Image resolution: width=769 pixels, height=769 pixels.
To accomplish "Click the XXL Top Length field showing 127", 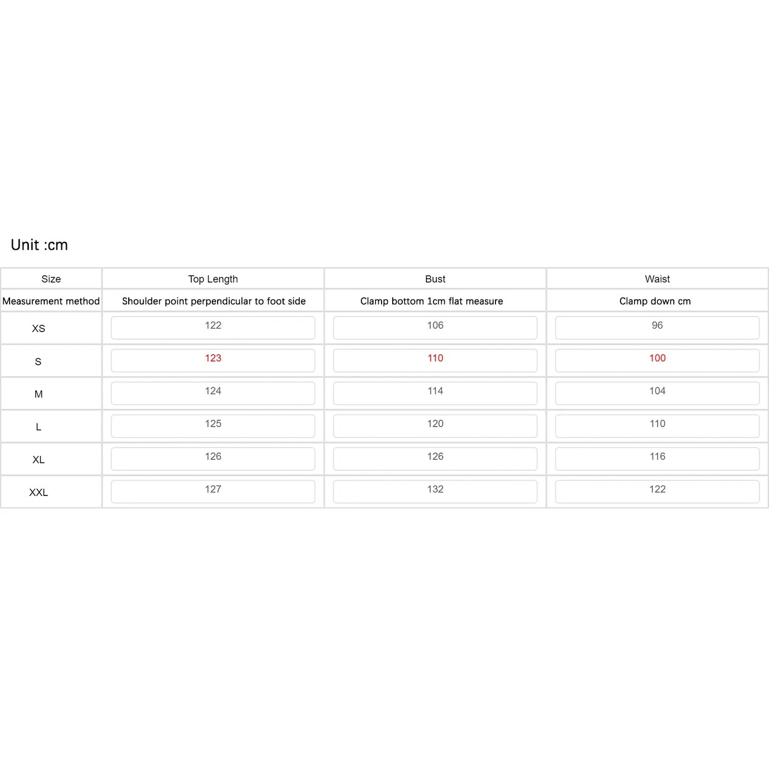I will (x=213, y=492).
